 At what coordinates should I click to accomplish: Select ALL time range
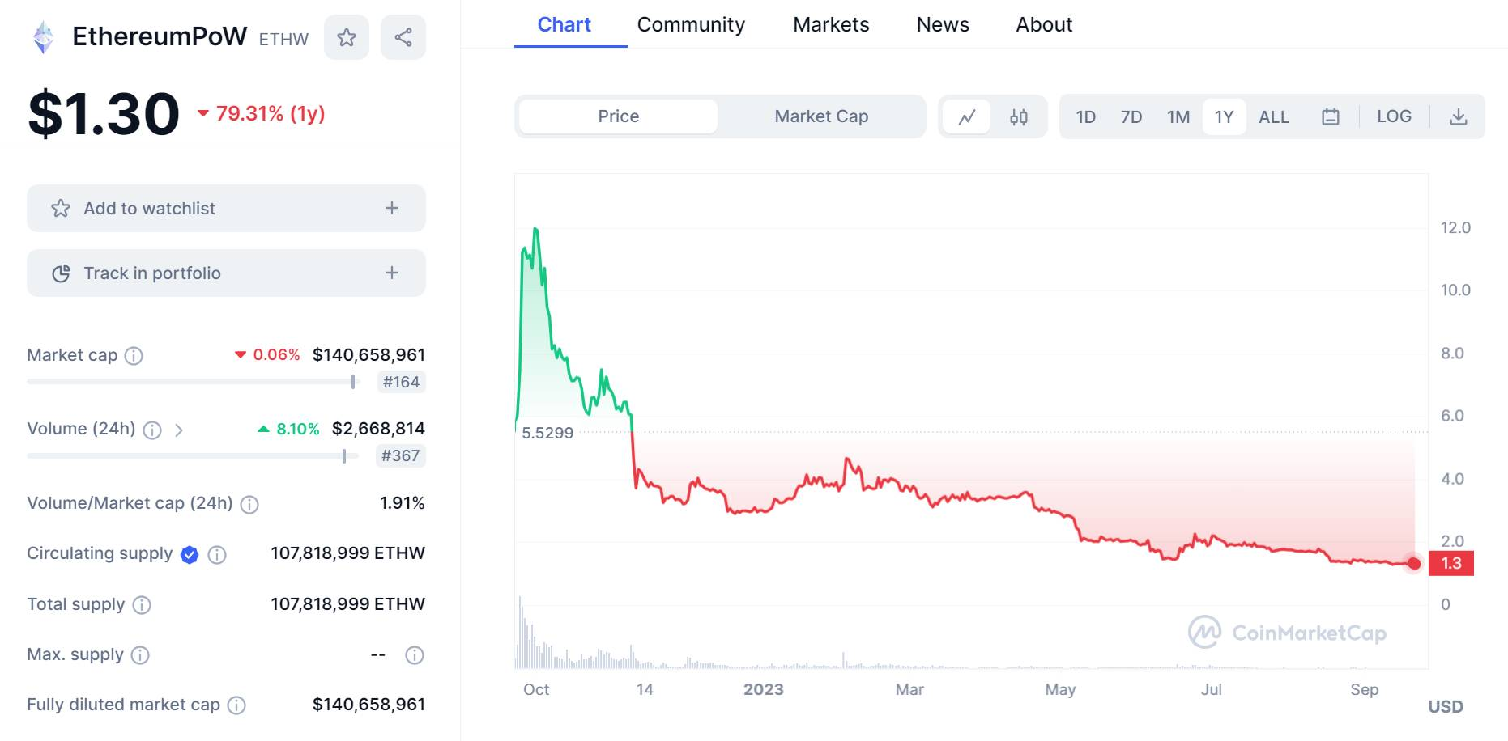pos(1274,117)
